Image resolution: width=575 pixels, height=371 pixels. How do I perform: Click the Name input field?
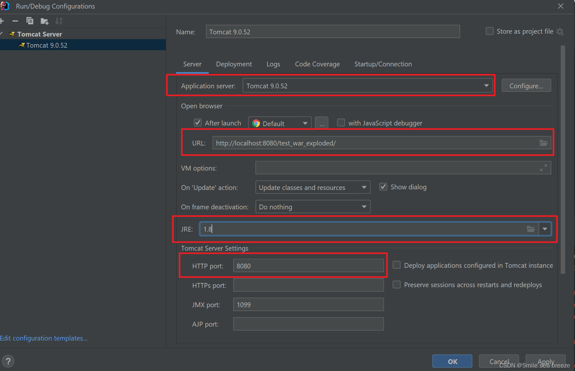333,32
